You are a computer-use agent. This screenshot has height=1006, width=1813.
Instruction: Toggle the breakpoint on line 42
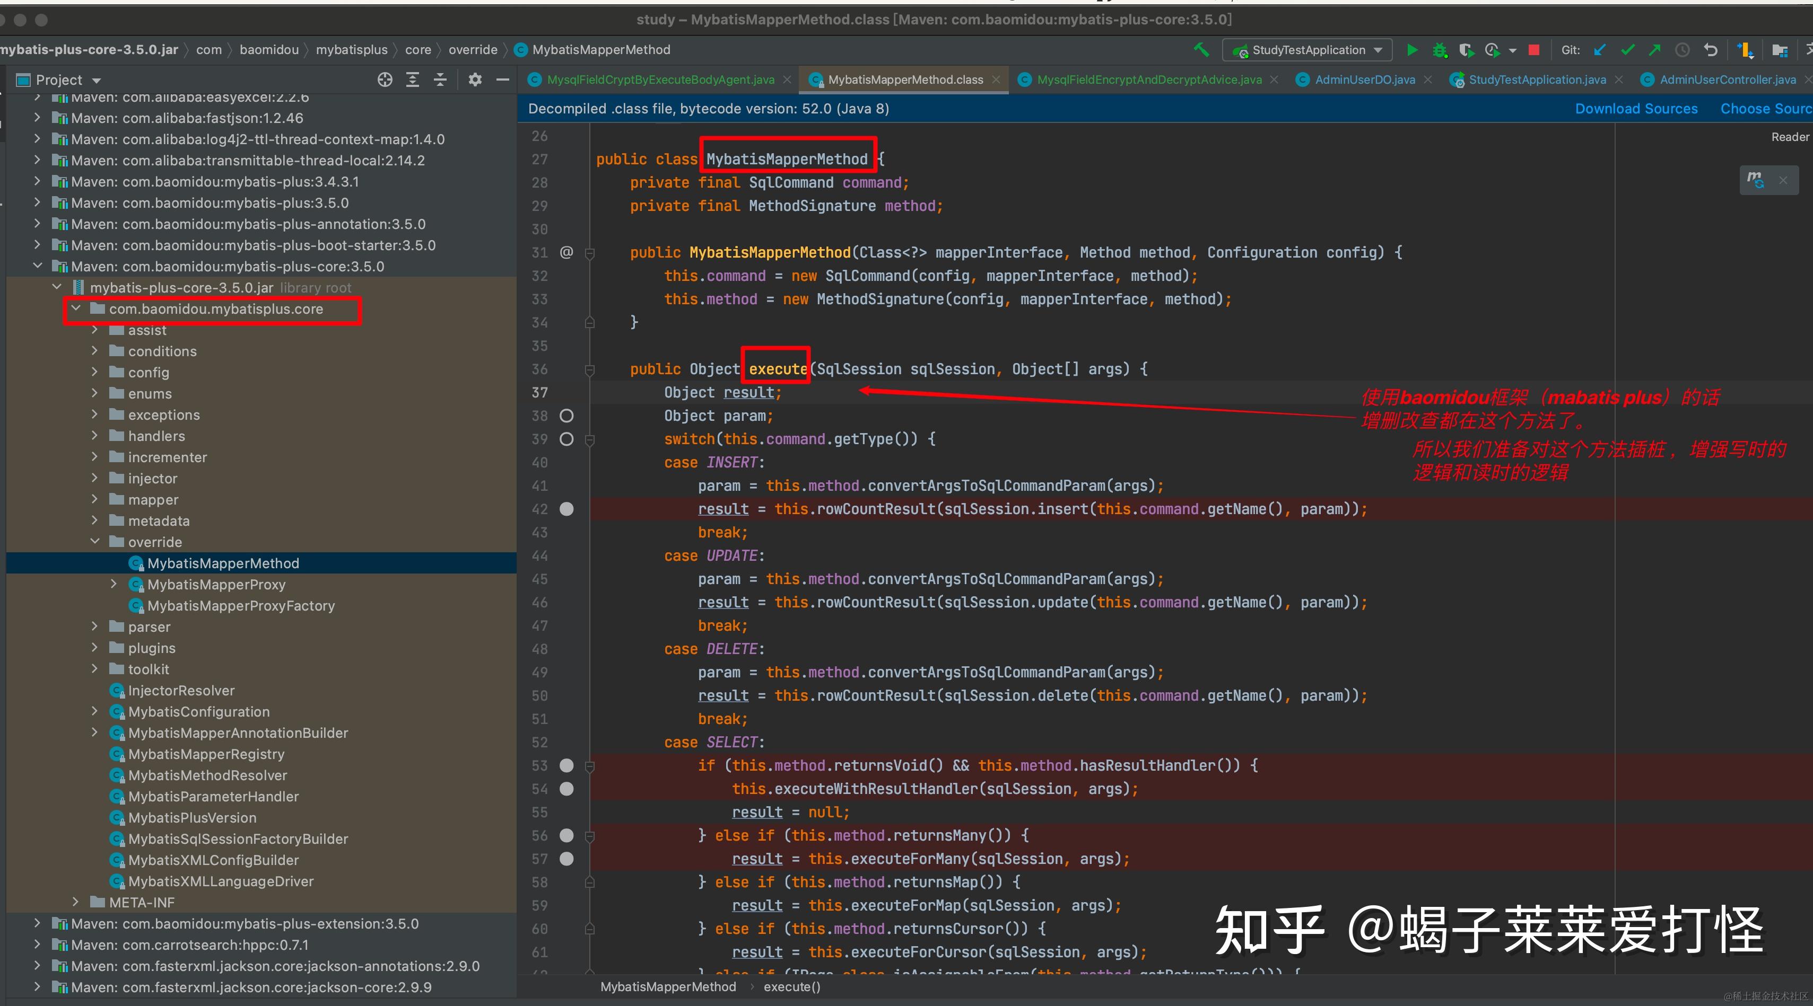(x=566, y=509)
